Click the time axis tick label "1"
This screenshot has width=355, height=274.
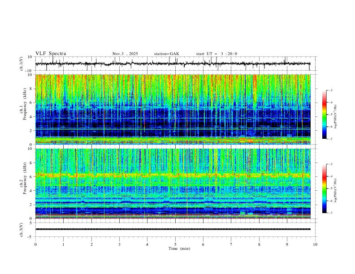pyautogui.click(x=63, y=244)
